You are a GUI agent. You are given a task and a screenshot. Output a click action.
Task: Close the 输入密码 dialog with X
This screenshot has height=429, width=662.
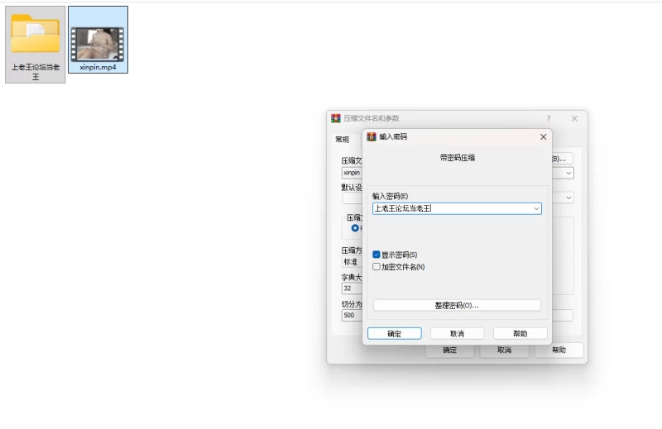[x=543, y=136]
